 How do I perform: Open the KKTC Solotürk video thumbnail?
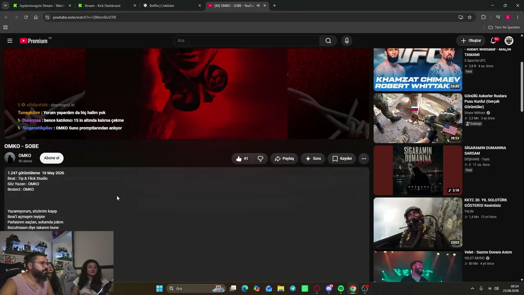coord(418,222)
